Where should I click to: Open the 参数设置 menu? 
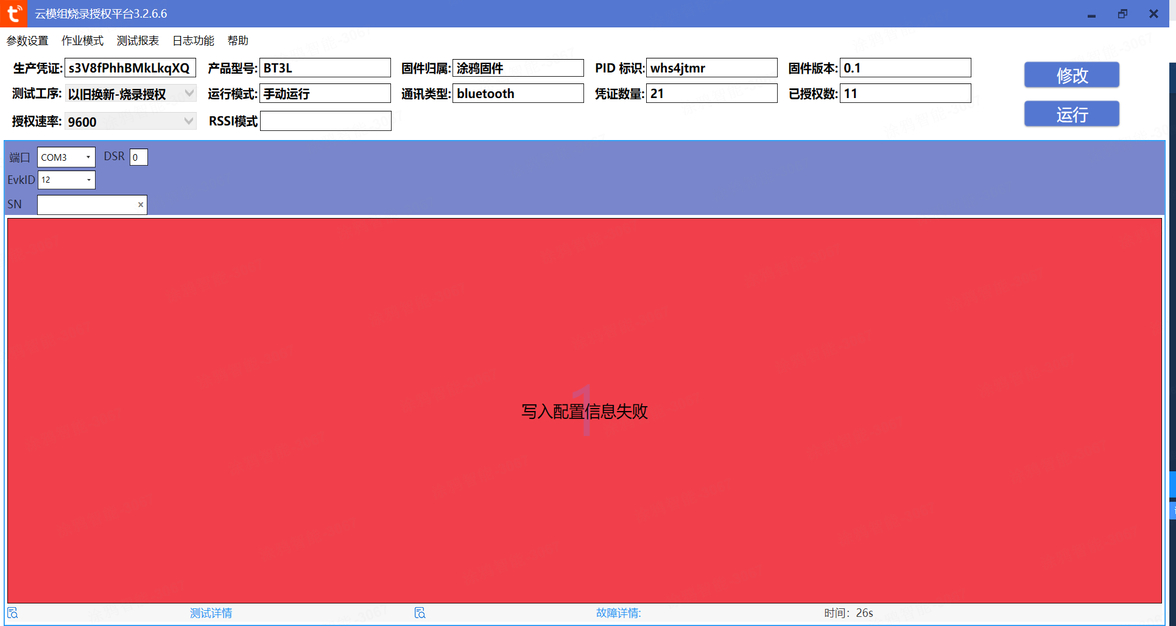(x=27, y=41)
